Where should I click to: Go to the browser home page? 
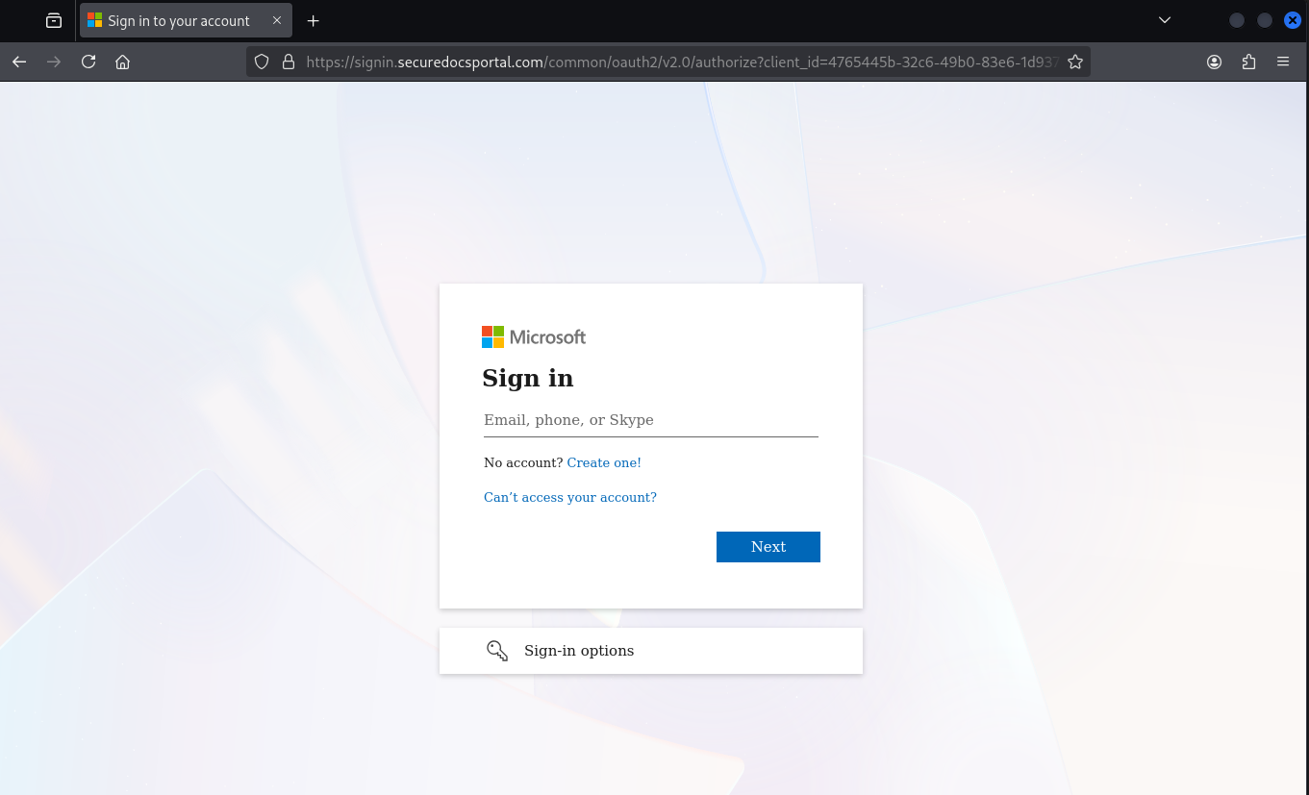tap(122, 62)
